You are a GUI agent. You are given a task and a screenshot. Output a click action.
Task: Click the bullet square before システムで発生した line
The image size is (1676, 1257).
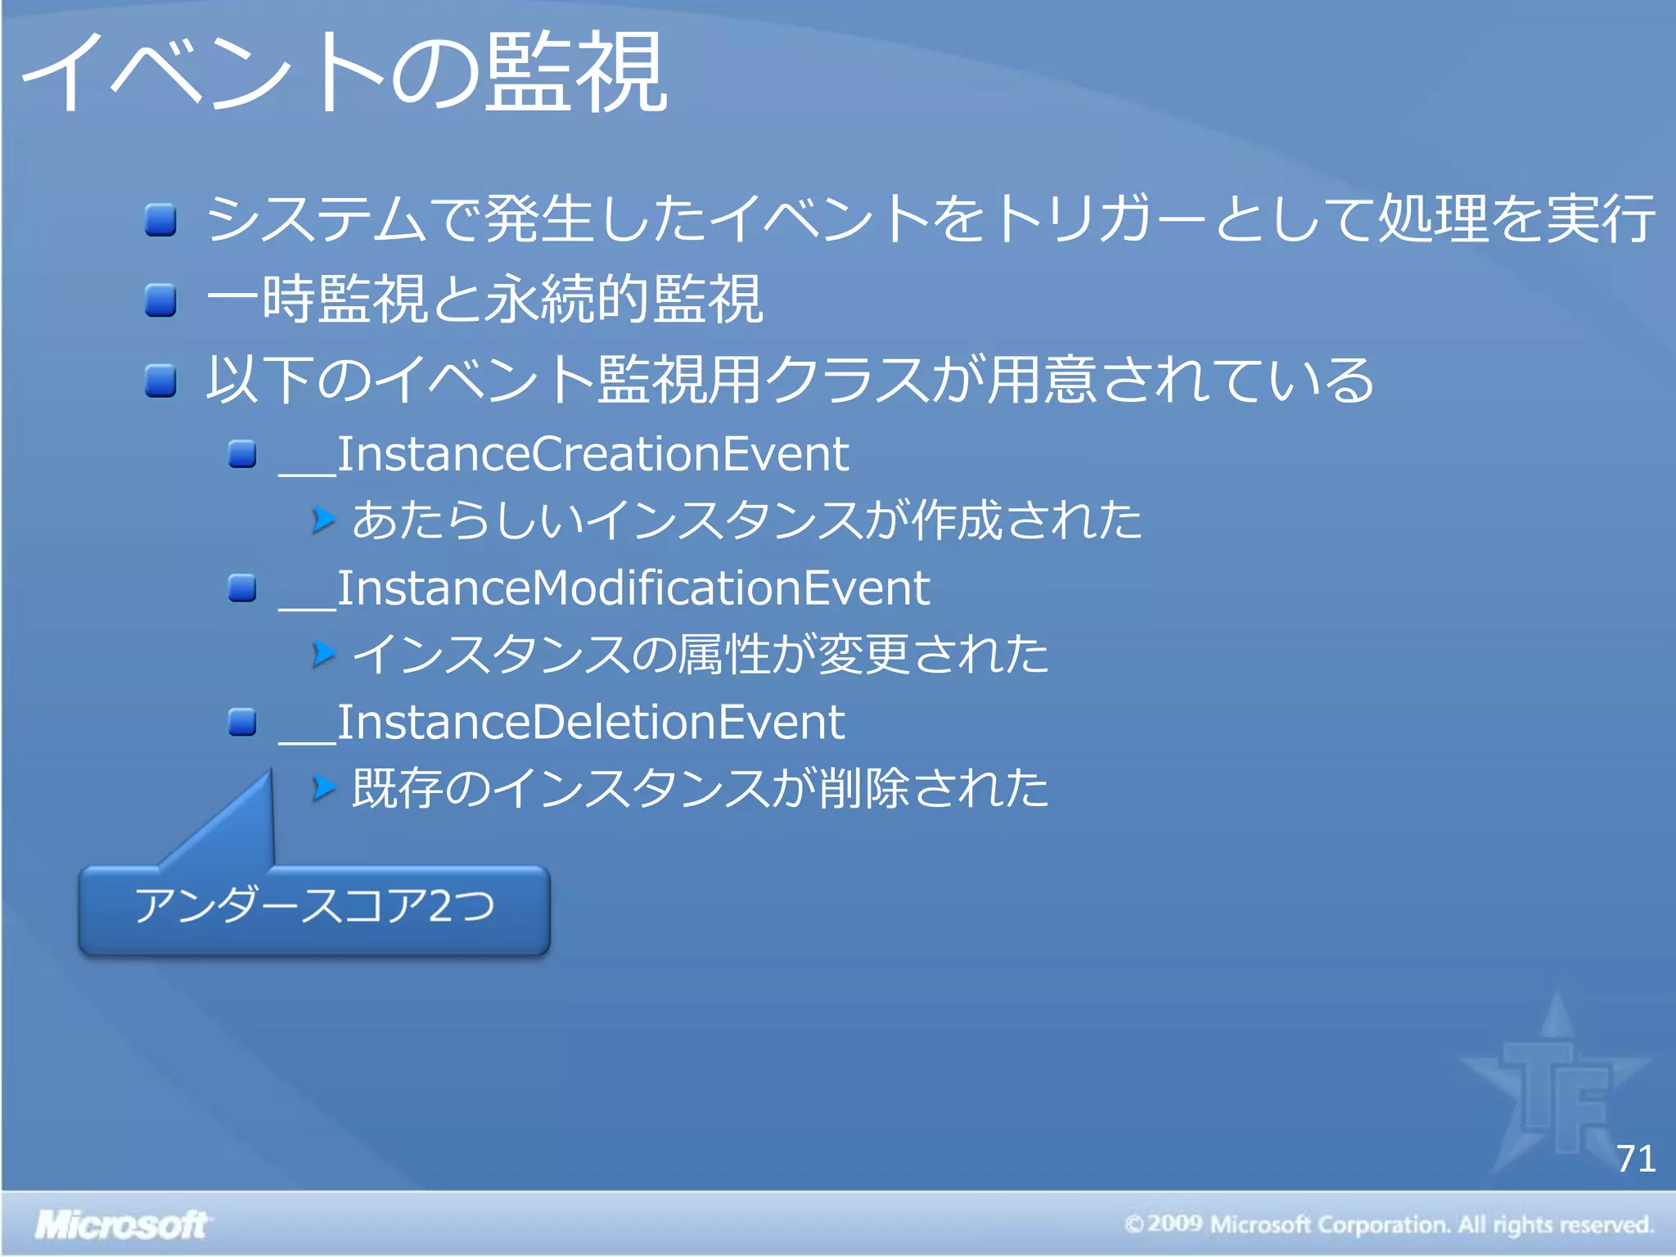tap(160, 220)
